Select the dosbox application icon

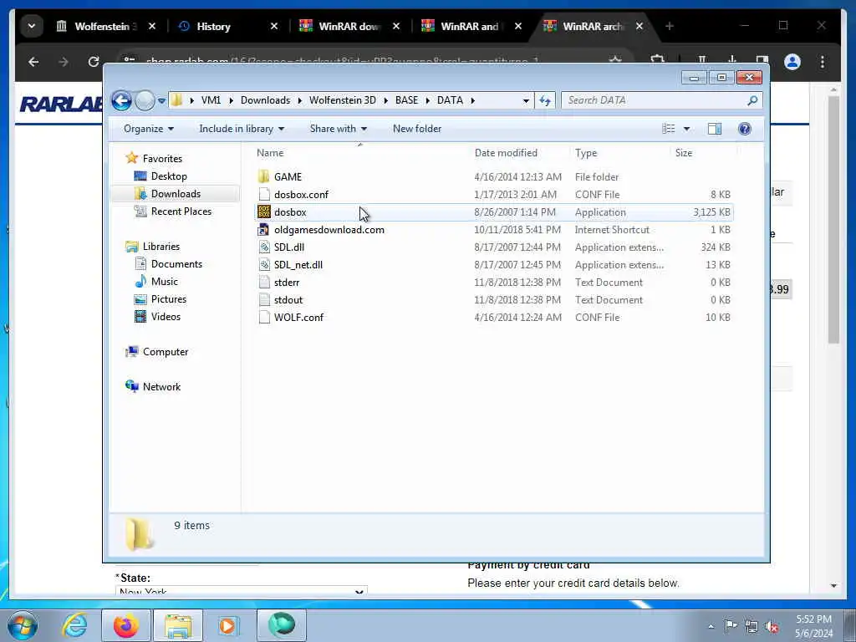point(264,211)
